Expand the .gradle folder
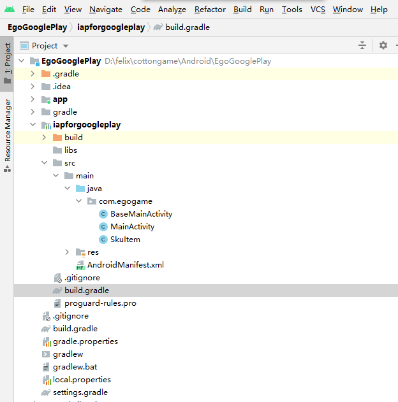398x402 pixels. point(33,73)
